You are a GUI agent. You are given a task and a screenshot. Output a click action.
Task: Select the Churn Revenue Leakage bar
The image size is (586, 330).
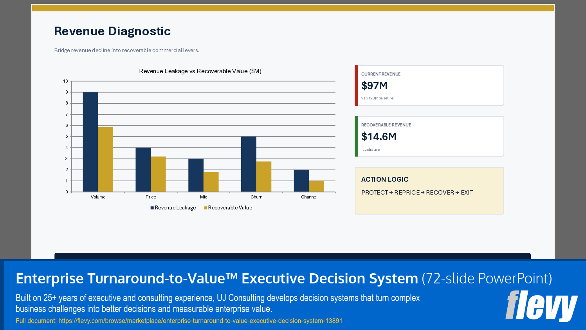(249, 164)
